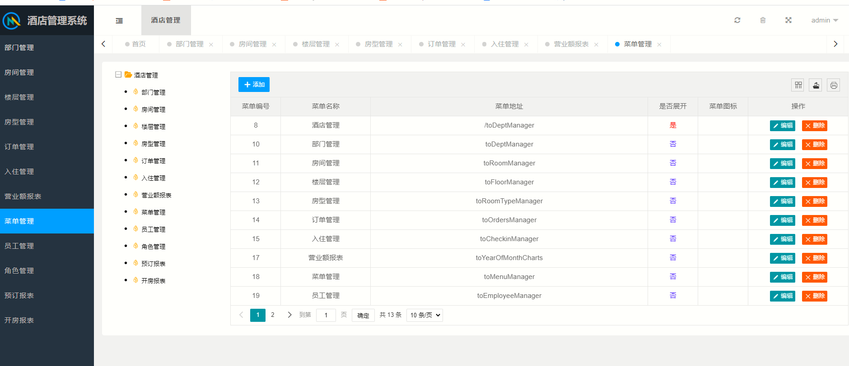Image resolution: width=849 pixels, height=366 pixels.
Task: Edit the toRoomManager row
Action: click(783, 164)
